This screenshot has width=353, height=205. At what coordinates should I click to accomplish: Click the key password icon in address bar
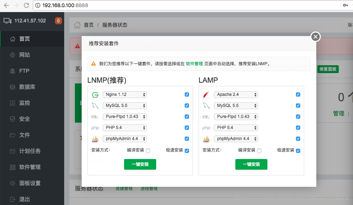346,5
